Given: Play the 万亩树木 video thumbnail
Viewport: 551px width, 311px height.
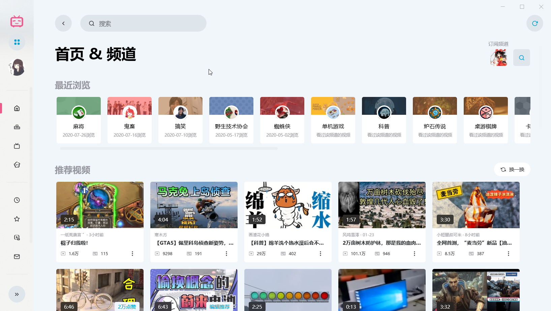Looking at the screenshot, I should pos(382,205).
